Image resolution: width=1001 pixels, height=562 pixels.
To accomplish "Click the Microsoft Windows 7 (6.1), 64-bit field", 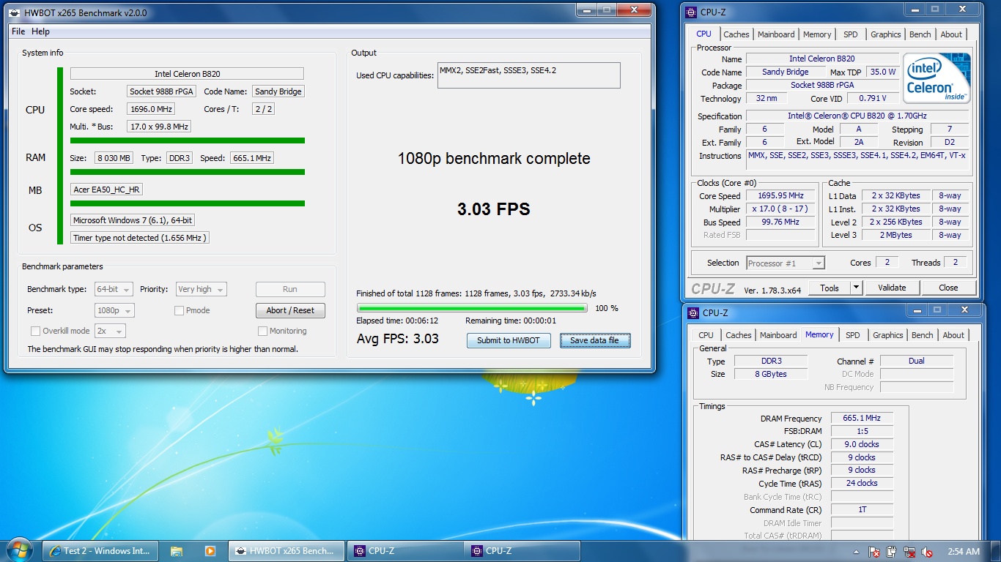I will [x=133, y=220].
